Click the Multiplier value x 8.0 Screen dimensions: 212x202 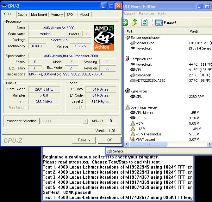pyautogui.click(x=44, y=95)
